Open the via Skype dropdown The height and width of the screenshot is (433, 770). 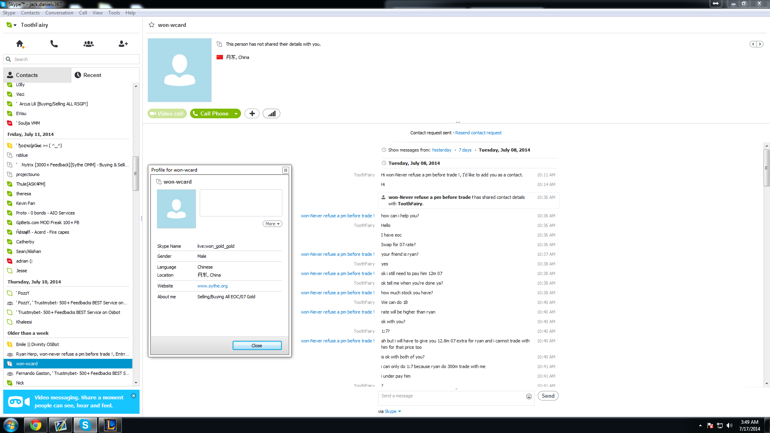click(x=399, y=411)
